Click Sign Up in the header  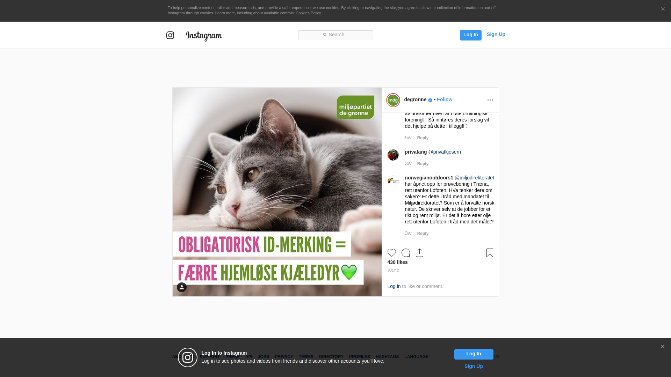coord(496,34)
